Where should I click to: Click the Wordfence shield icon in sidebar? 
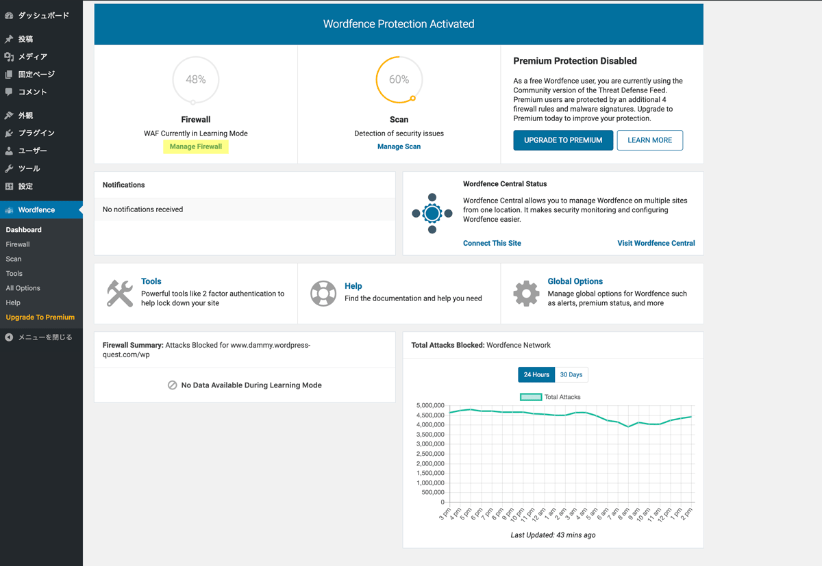click(9, 210)
